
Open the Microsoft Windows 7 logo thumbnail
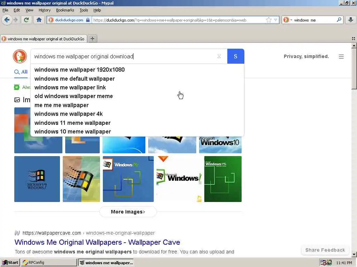point(37,179)
